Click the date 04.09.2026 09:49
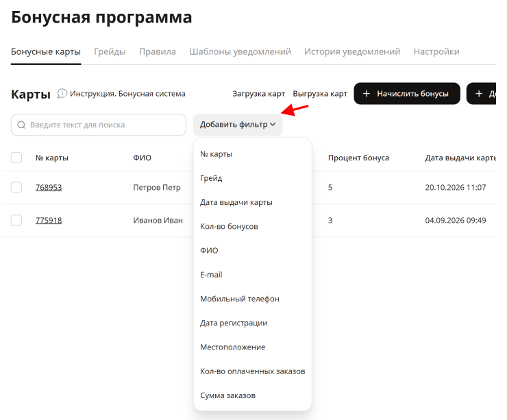 click(x=456, y=221)
